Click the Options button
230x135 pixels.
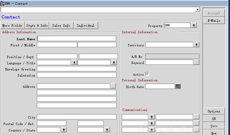click(x=214, y=111)
